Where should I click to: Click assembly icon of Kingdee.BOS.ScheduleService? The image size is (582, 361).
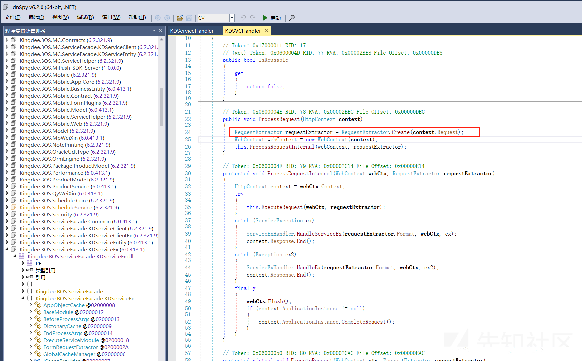point(14,207)
